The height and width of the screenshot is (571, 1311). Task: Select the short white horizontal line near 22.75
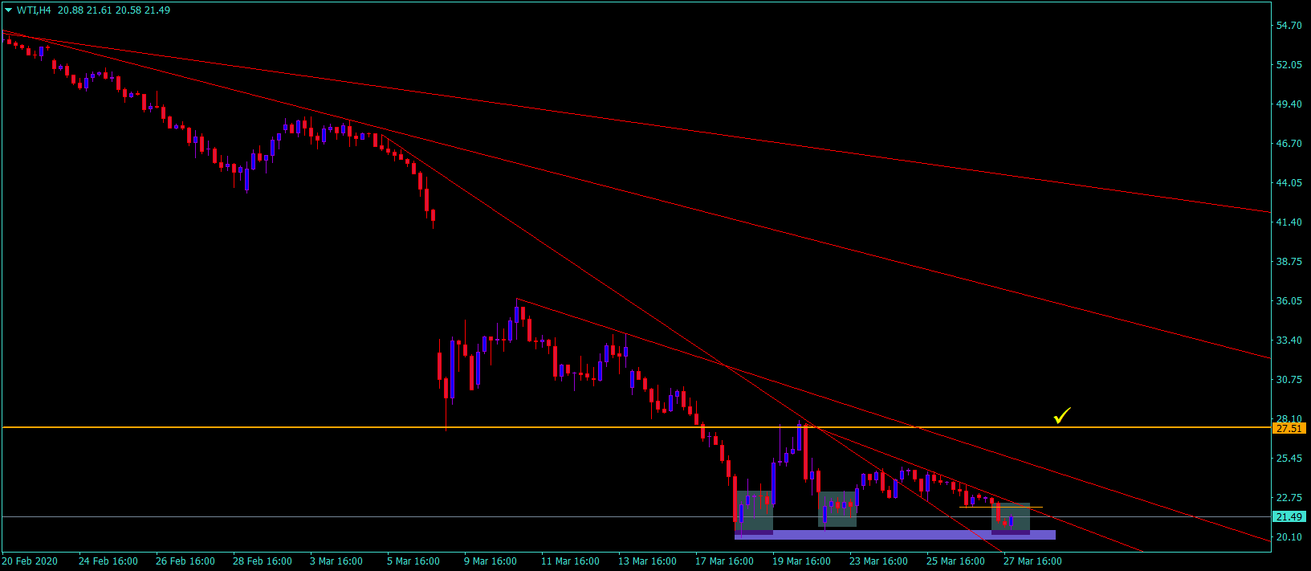(1001, 507)
